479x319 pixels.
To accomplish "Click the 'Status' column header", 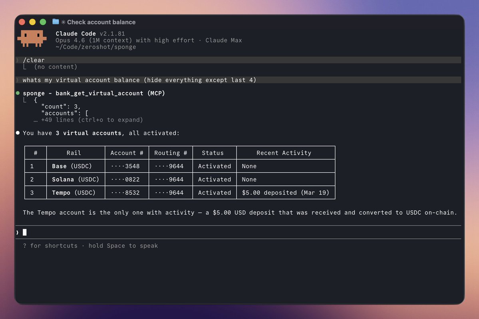I will 213,153.
